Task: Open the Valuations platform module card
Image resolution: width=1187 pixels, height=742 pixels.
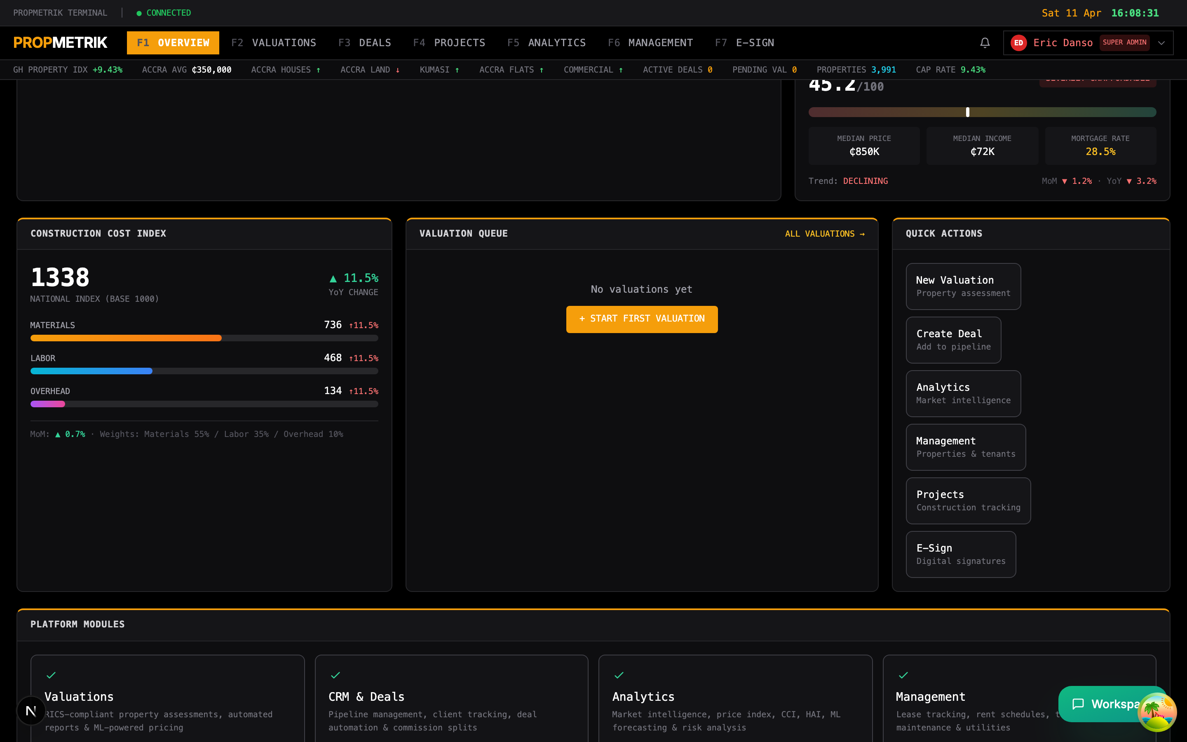Action: pos(167,698)
